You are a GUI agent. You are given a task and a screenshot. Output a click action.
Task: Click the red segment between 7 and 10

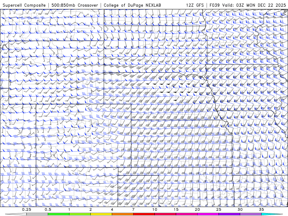coord(144,214)
